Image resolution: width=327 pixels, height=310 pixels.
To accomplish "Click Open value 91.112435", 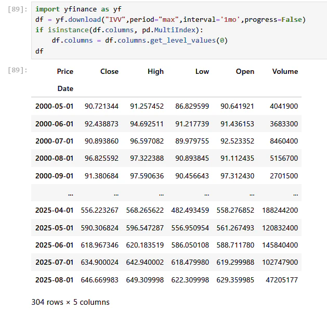I will click(x=238, y=158).
